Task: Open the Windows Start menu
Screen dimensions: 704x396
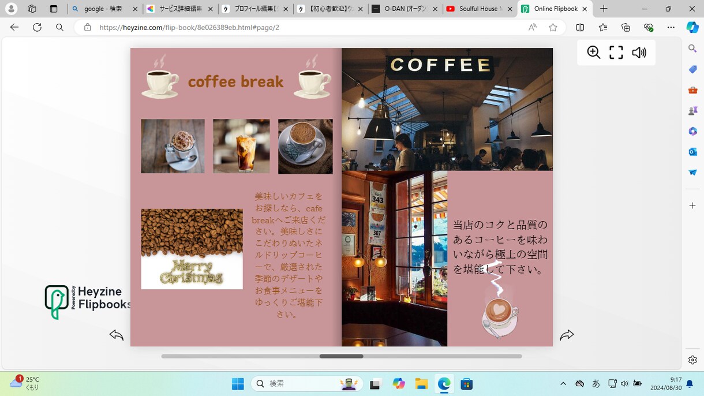Action: tap(237, 384)
